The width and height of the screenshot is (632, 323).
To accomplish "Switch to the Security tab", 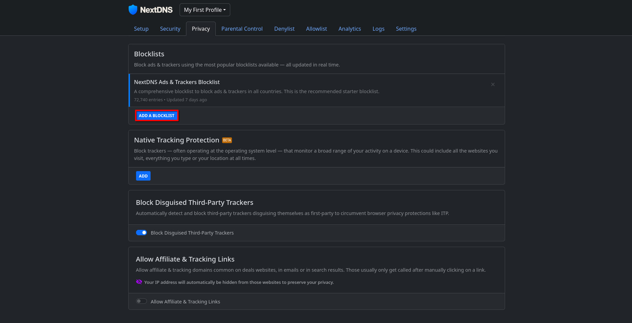I will click(x=170, y=29).
